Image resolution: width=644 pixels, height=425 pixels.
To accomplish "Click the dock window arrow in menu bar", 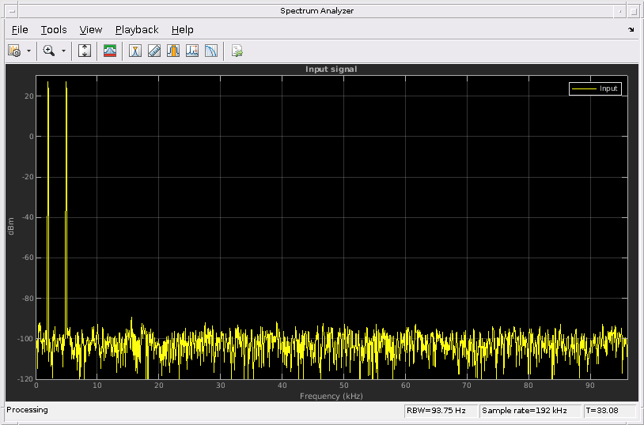I will point(631,29).
